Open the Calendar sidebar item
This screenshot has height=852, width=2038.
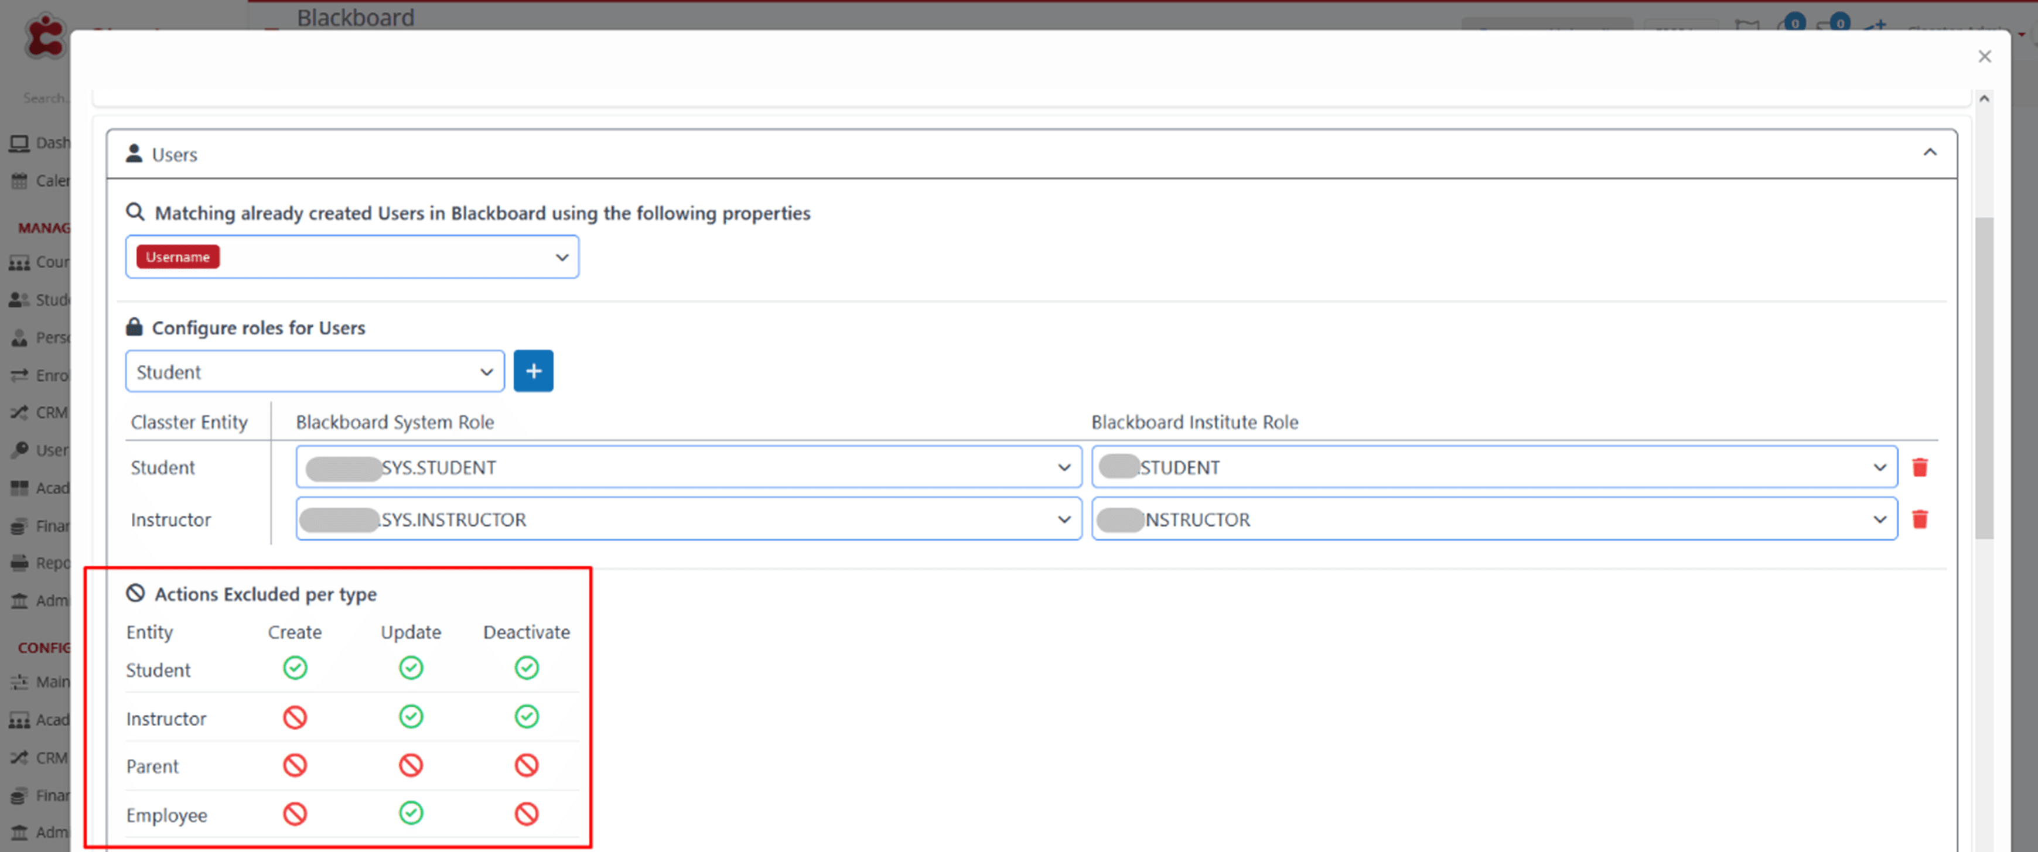tap(40, 181)
